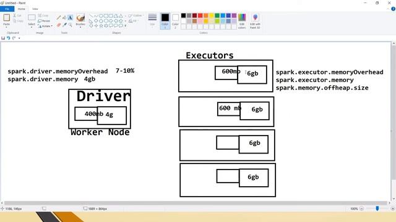Open the Rotate dropdown
This screenshot has height=222, width=396.
pos(45,26)
